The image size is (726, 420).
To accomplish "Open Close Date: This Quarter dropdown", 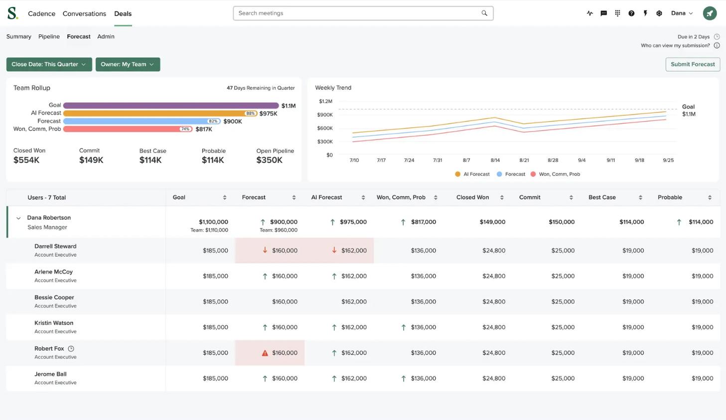I will tap(49, 64).
